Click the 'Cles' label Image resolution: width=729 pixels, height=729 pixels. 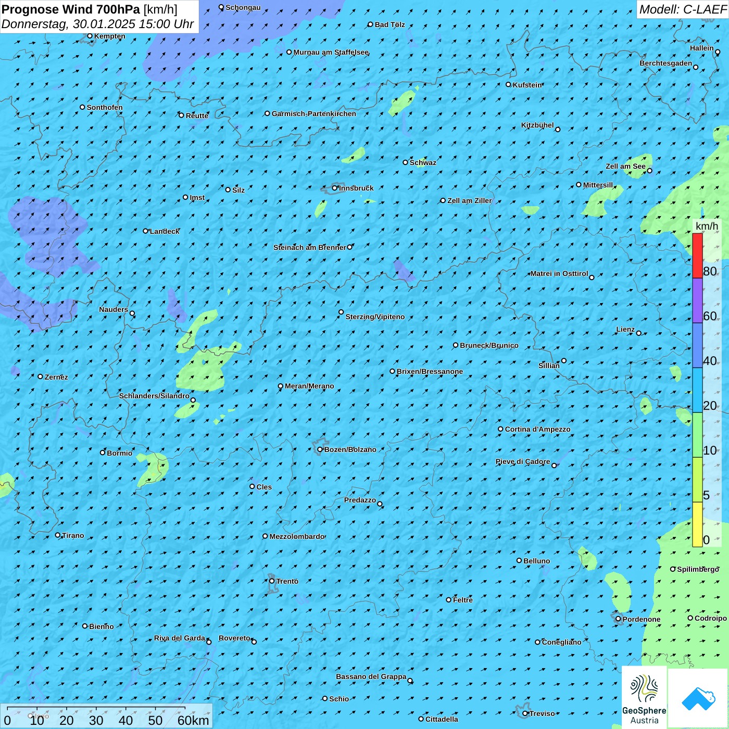264,487
